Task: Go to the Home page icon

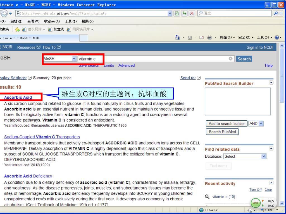Action: (177, 38)
